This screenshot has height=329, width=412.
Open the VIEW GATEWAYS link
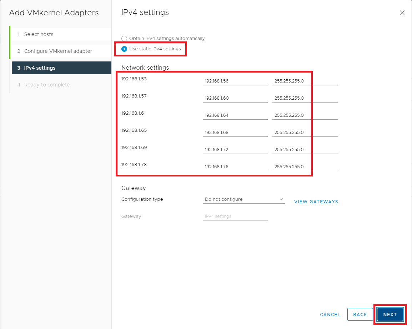tap(316, 202)
